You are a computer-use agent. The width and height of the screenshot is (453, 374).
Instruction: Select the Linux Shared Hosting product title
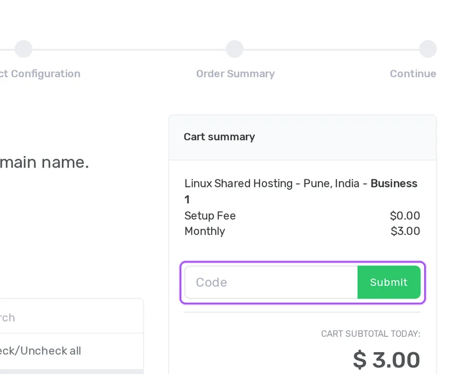pos(301,191)
